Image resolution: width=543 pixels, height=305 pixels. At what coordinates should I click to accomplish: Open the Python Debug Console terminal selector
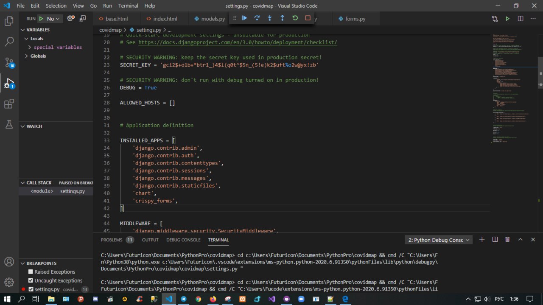coord(439,240)
